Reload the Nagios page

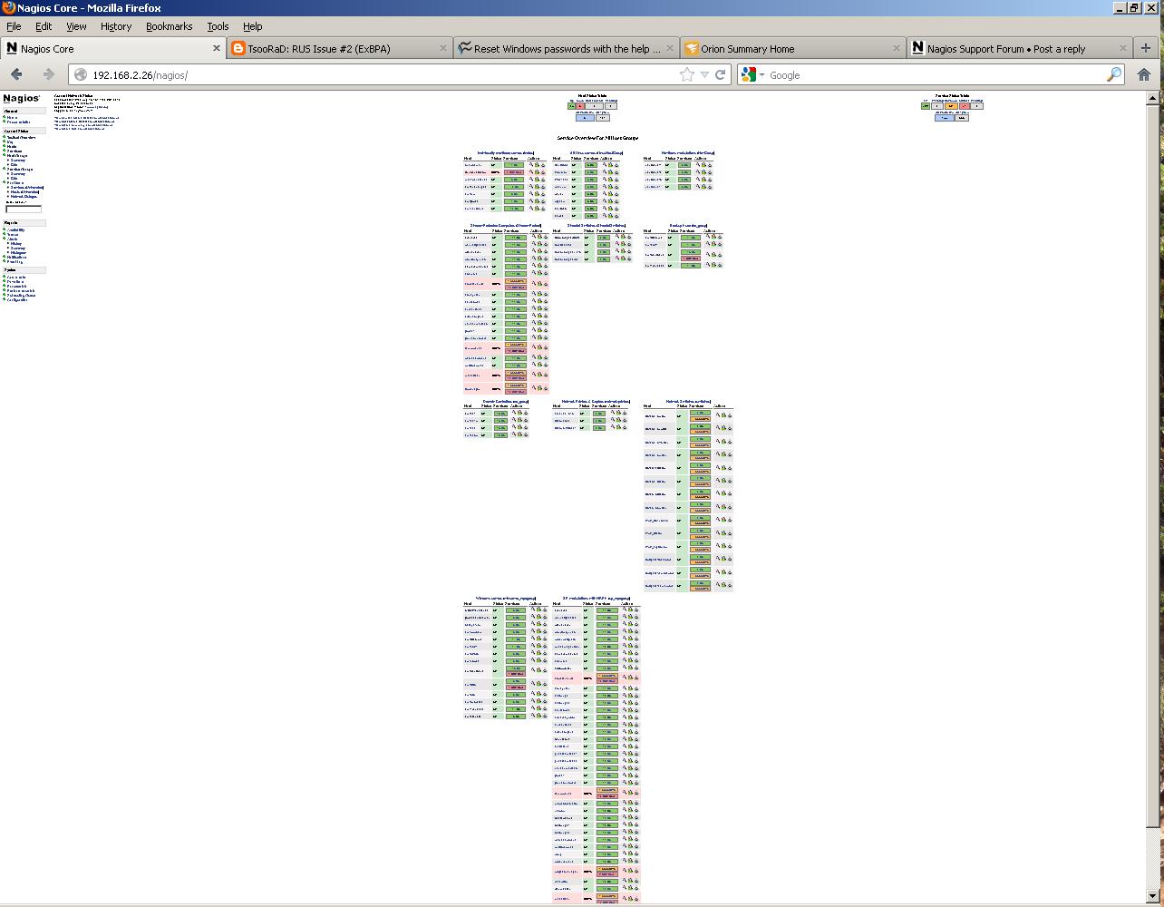[x=721, y=74]
